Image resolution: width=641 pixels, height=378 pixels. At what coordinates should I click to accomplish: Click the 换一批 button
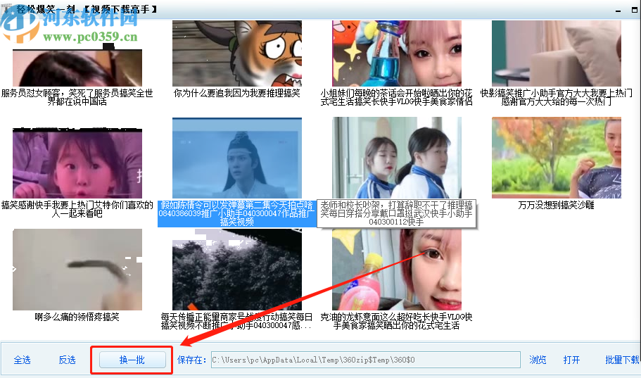pos(132,360)
